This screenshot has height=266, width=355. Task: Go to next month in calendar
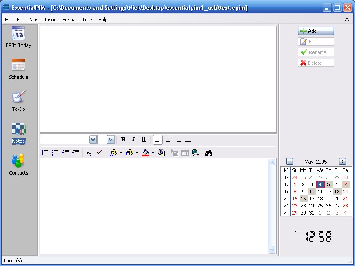point(343,161)
